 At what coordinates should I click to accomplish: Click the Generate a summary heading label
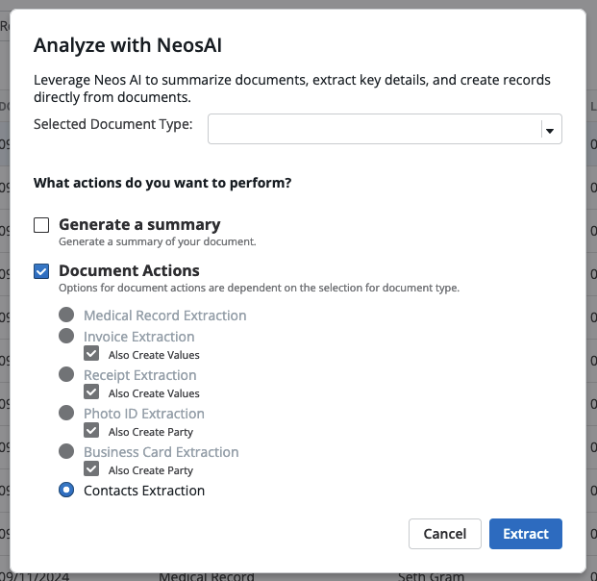(x=139, y=224)
